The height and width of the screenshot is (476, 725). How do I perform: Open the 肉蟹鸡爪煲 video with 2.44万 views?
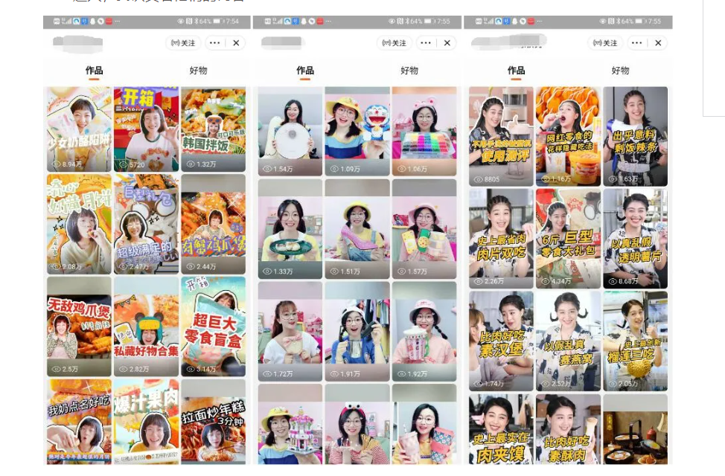click(x=213, y=224)
